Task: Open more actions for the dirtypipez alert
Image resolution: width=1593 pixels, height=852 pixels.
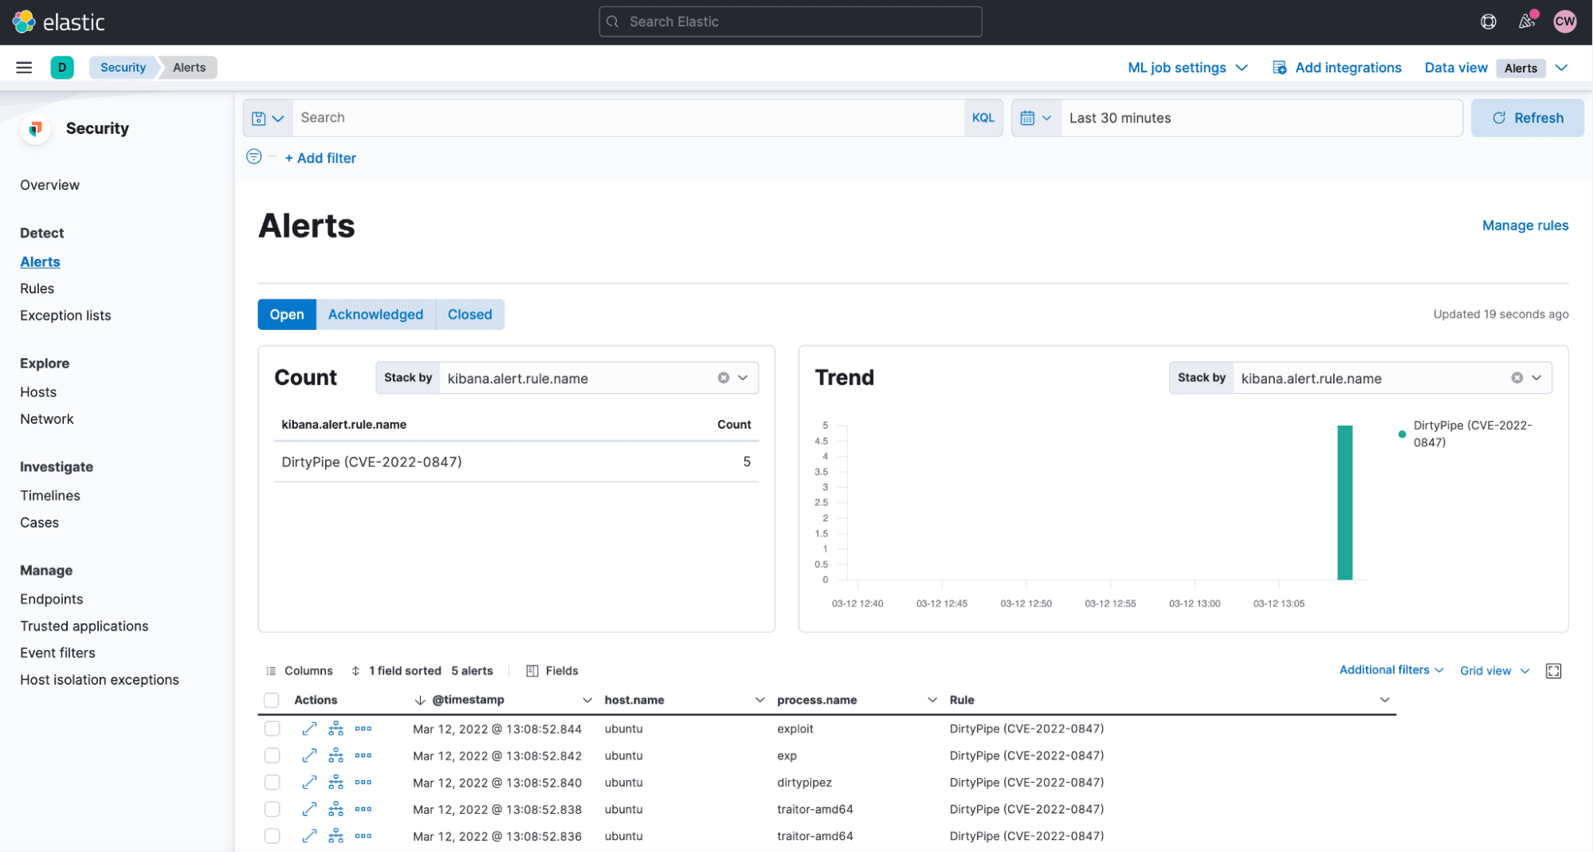Action: [363, 783]
